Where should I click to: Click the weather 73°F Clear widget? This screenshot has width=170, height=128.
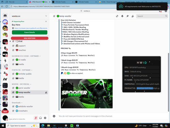(141, 126)
